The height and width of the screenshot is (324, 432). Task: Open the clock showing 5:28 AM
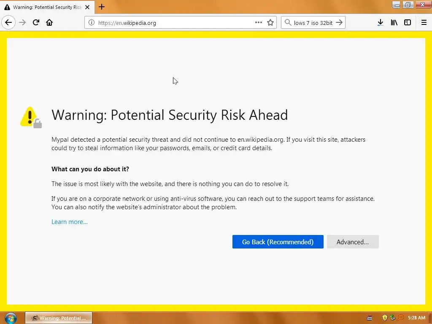coord(416,318)
